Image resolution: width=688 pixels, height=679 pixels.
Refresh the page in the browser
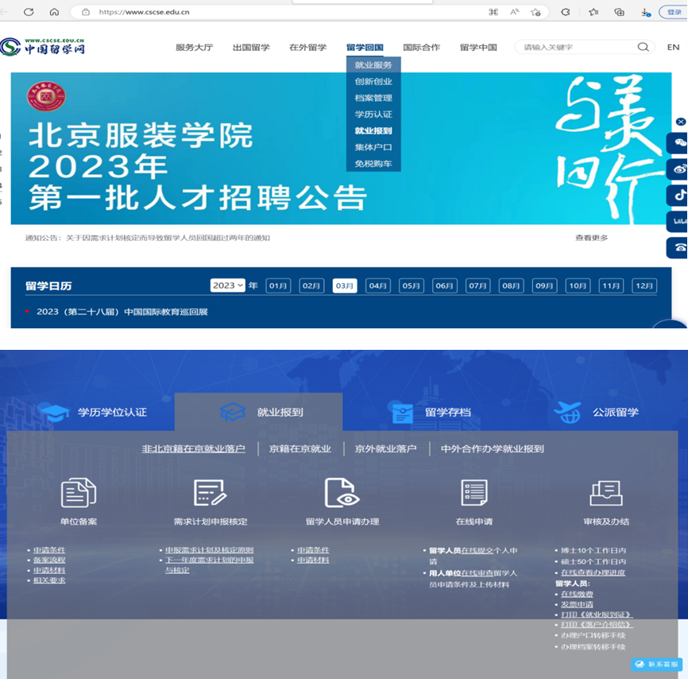point(29,12)
